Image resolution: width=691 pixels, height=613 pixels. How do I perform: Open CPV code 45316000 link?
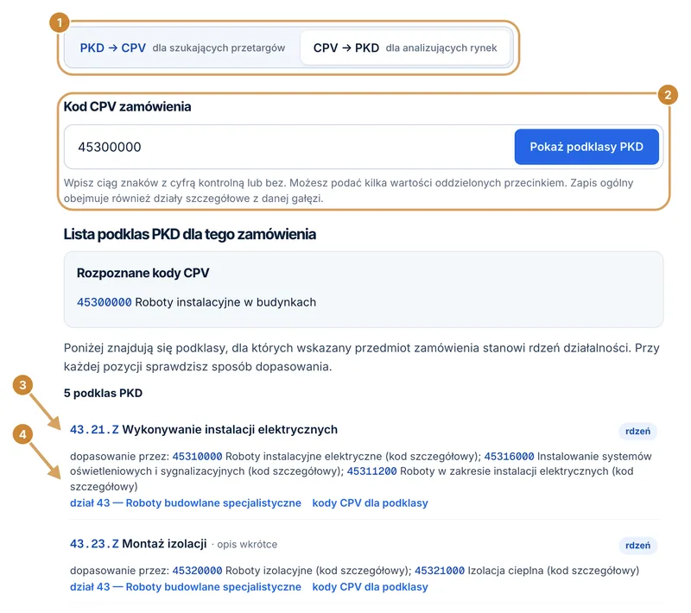click(509, 456)
